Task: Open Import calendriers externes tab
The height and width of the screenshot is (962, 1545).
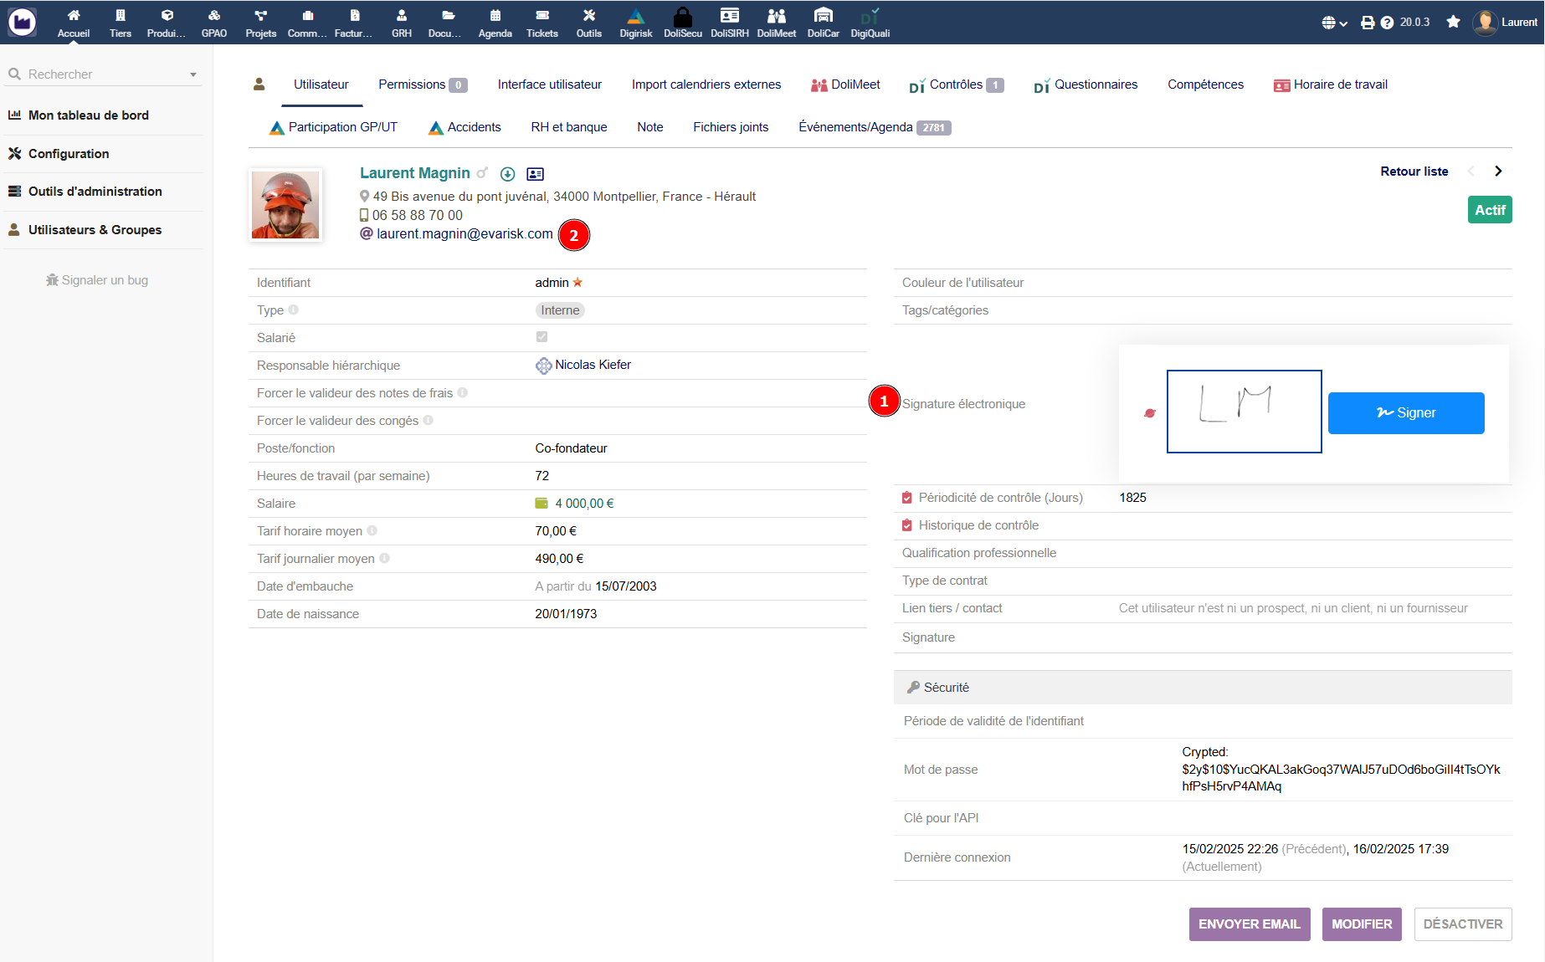Action: click(x=706, y=84)
